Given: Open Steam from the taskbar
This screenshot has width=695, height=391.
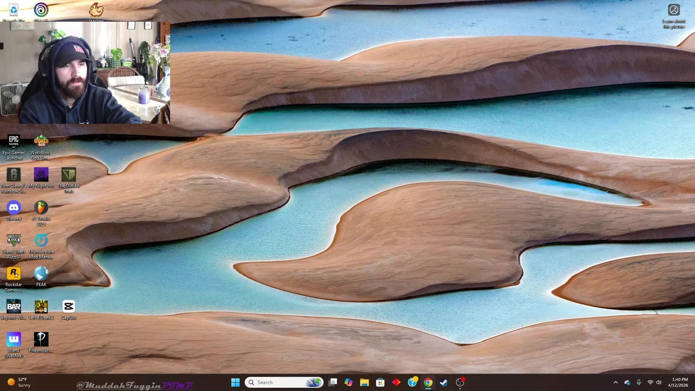Looking at the screenshot, I should tap(444, 382).
